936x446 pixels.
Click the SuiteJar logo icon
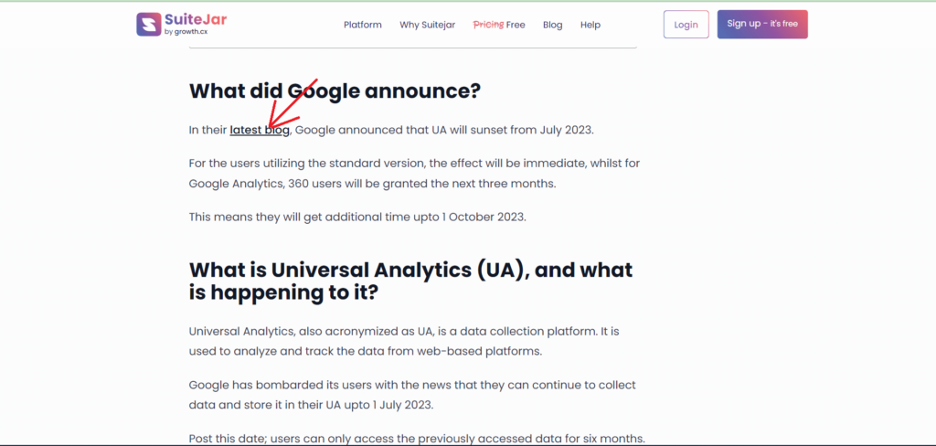[149, 25]
